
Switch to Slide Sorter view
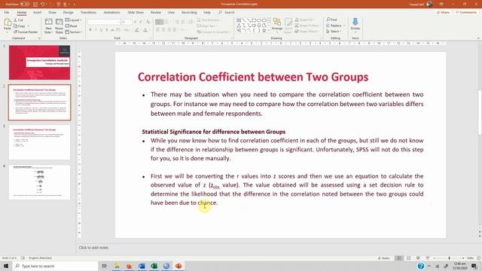[408, 258]
